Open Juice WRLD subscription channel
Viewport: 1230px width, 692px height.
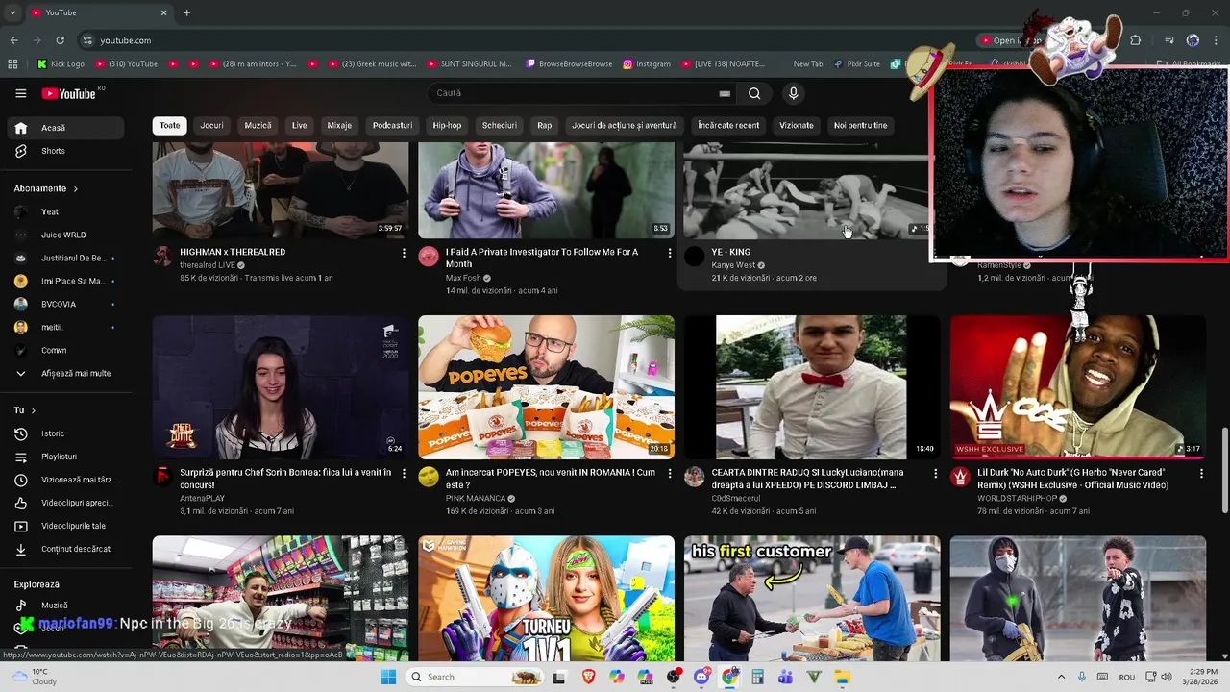coord(64,235)
